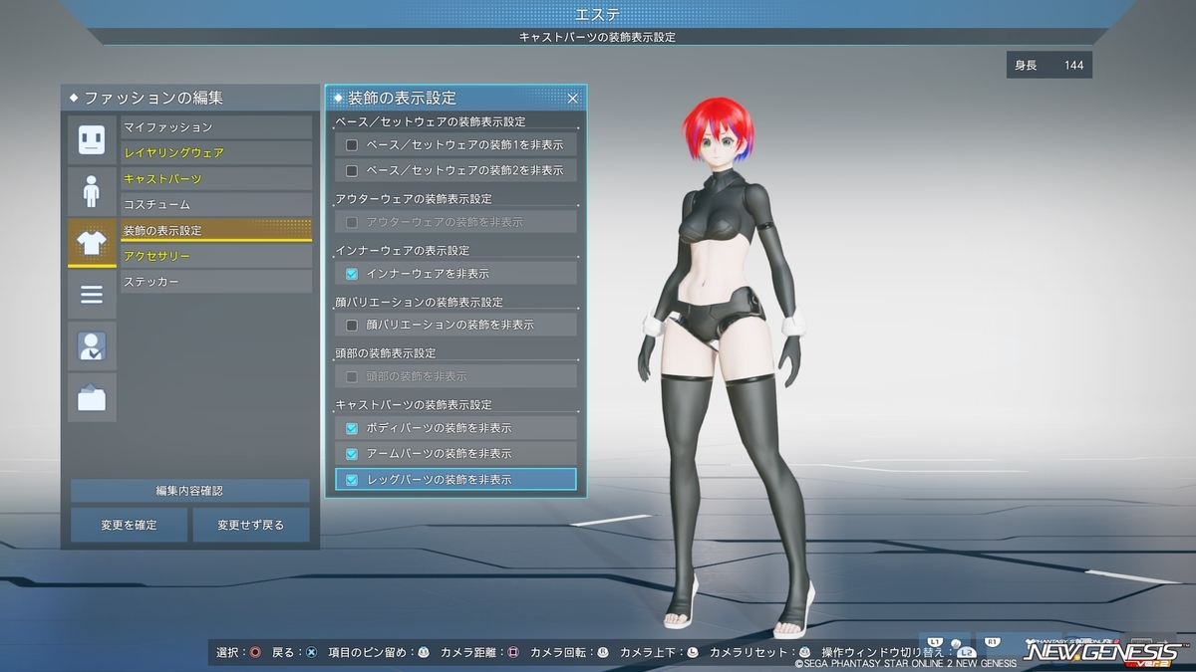This screenshot has height=672, width=1196.
Task: Choose コスチューム menu entry
Action: coord(215,205)
